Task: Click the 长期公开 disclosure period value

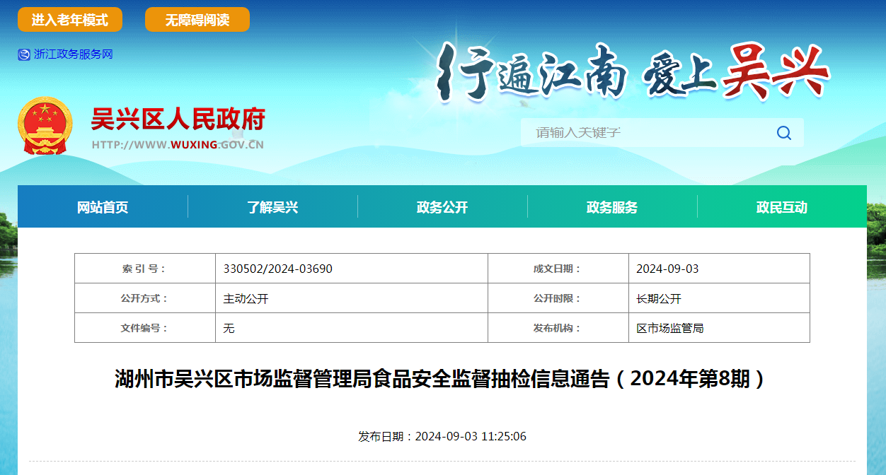Action: coord(659,298)
